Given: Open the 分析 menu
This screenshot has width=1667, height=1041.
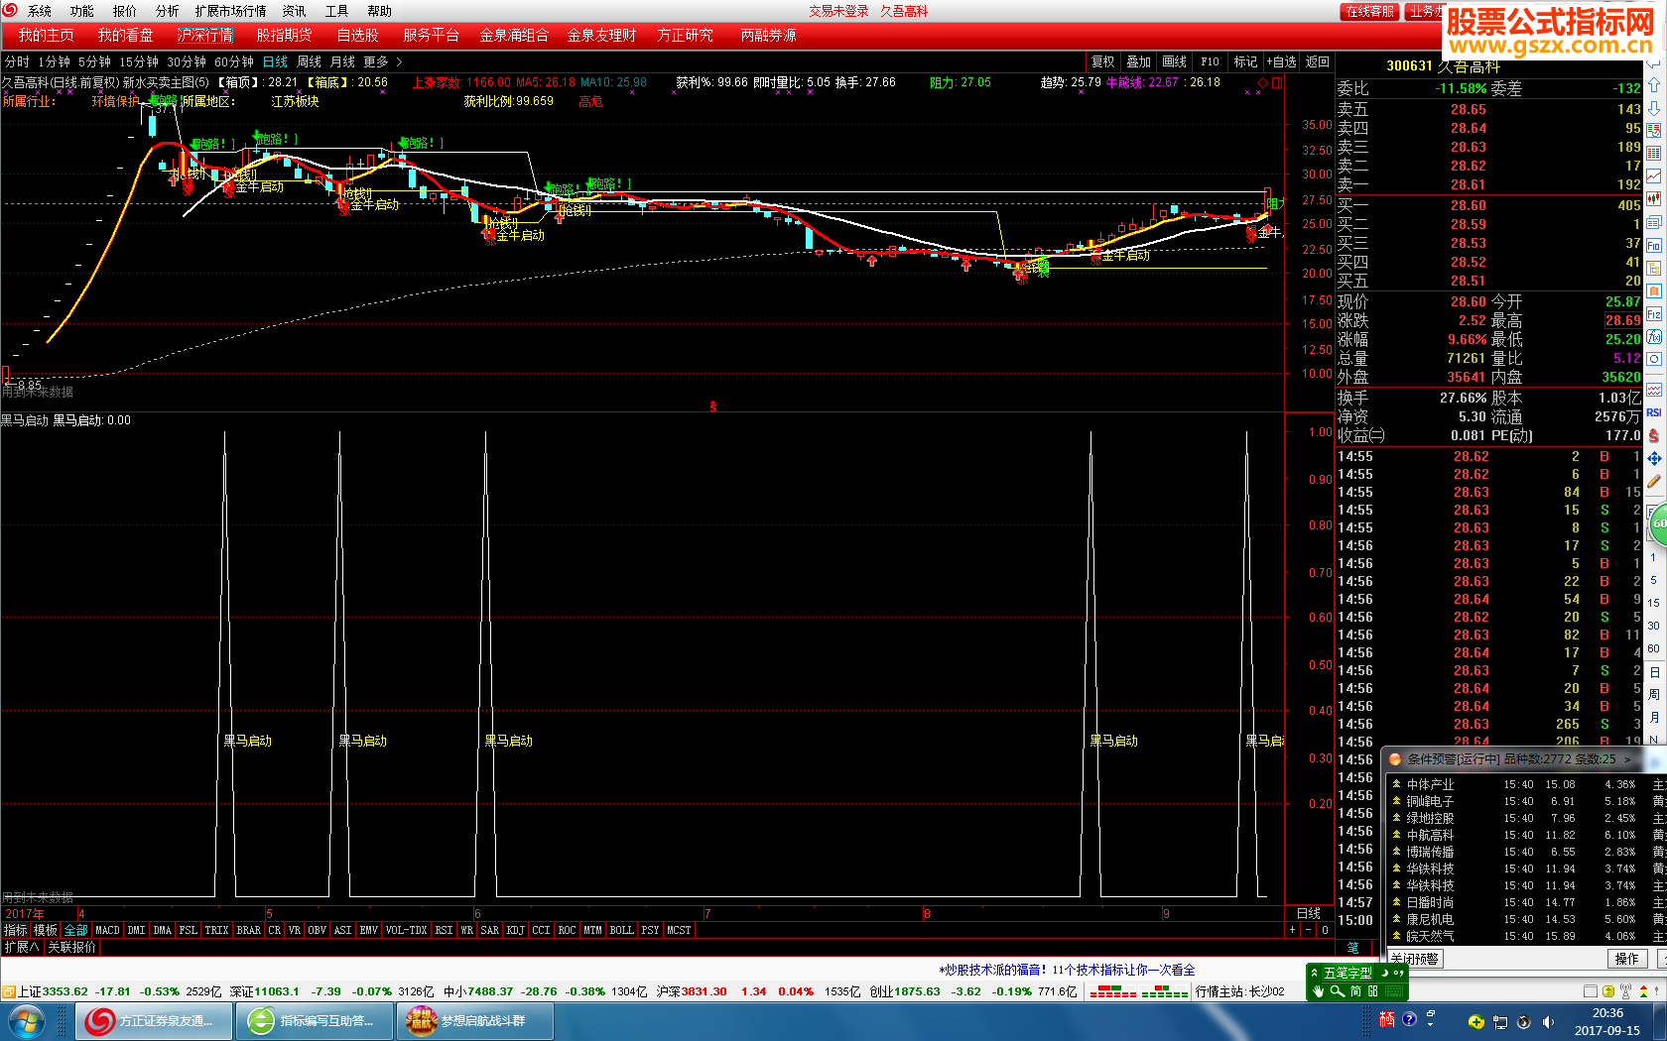Looking at the screenshot, I should tap(168, 11).
